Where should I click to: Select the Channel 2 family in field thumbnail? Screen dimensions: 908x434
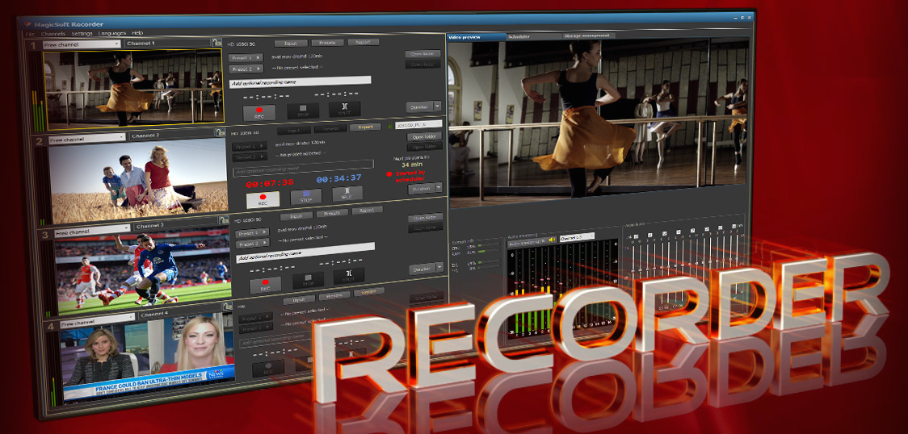point(138,181)
